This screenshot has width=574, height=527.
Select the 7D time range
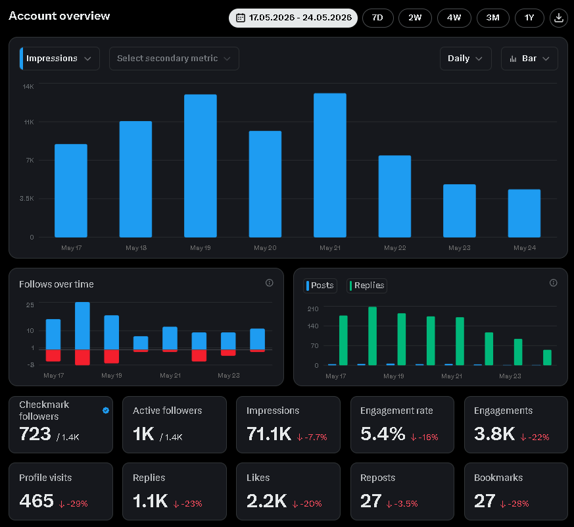click(x=378, y=18)
